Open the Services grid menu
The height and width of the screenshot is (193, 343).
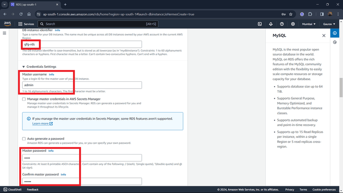[26, 24]
